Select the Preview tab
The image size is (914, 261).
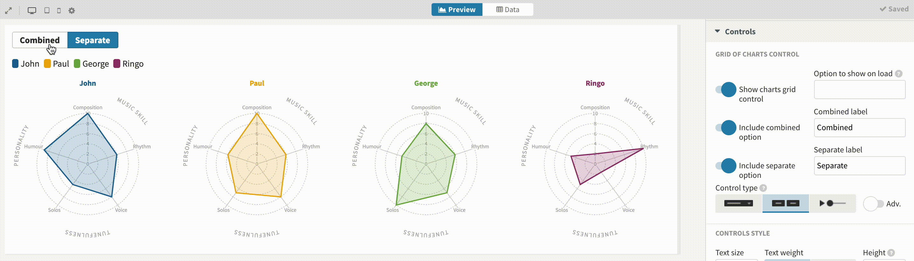pyautogui.click(x=457, y=9)
